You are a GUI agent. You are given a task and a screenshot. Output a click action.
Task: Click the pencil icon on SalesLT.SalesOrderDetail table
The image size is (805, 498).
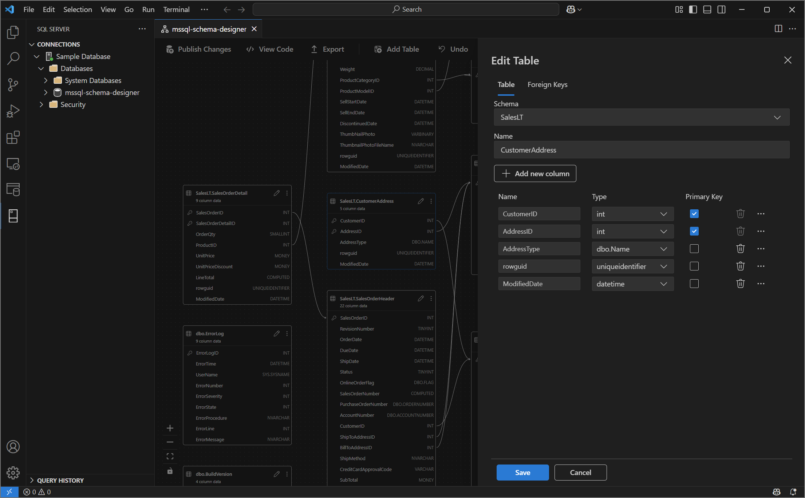(277, 193)
